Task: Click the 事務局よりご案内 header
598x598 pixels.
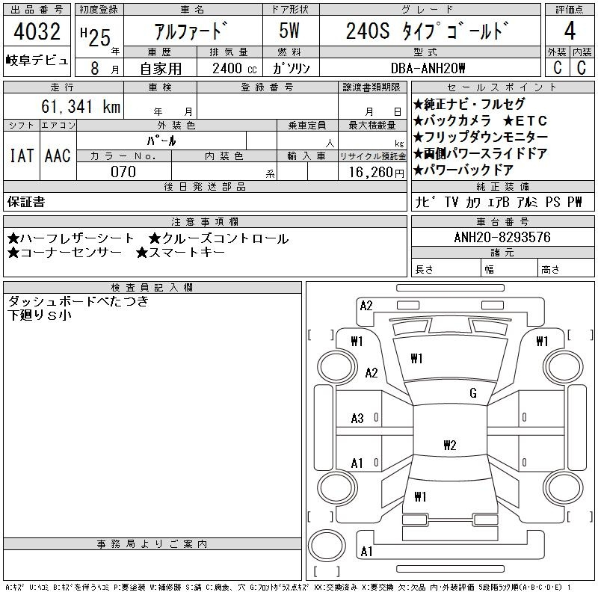Action: (x=152, y=544)
